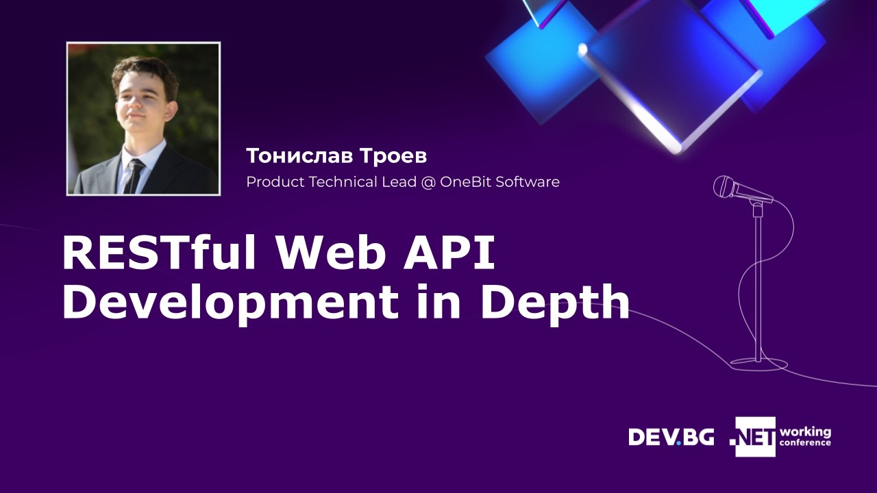Click the title line RESTful Web API

click(x=278, y=253)
